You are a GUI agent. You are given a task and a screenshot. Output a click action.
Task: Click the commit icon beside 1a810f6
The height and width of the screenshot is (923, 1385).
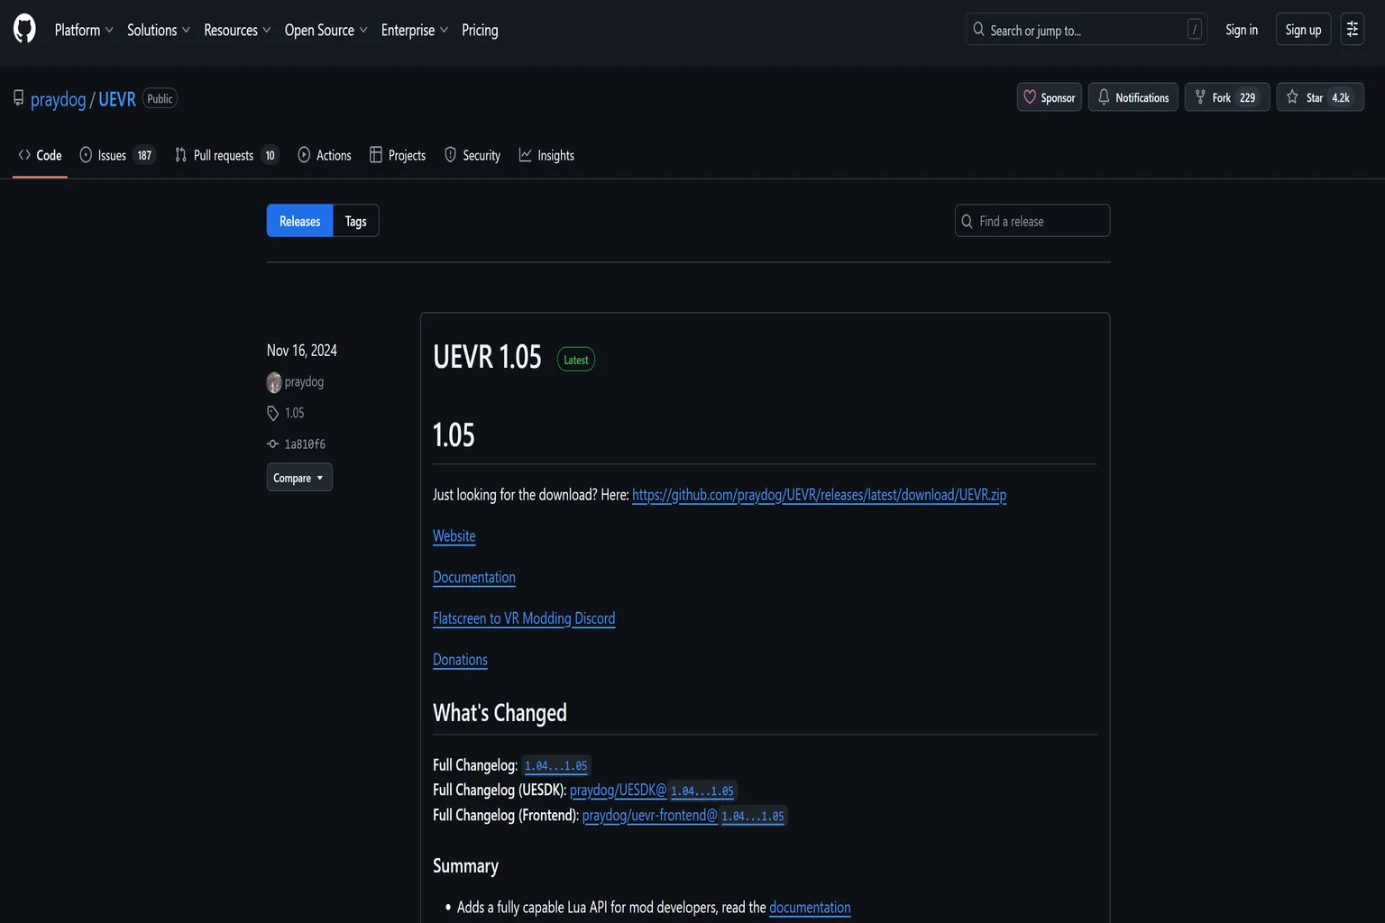(x=272, y=443)
